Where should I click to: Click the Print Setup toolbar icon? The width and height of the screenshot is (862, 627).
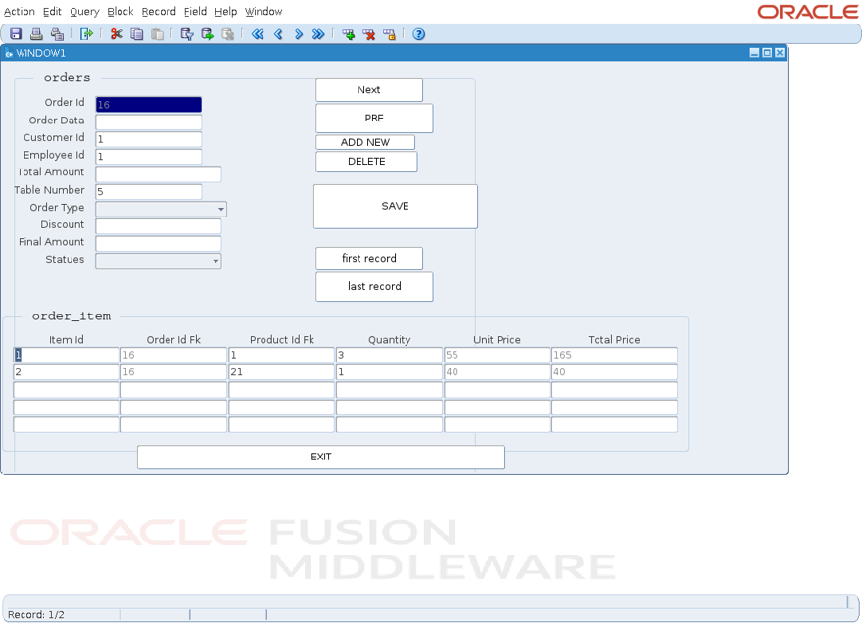point(57,34)
